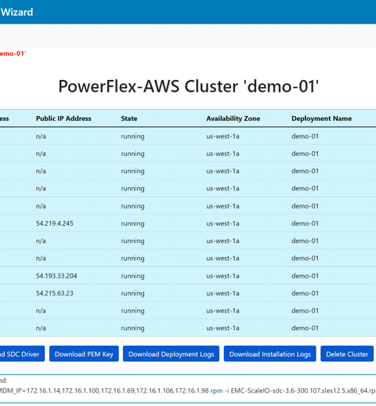This screenshot has width=376, height=406.
Task: Click running state in 54.219.4.245 row
Action: pos(132,223)
